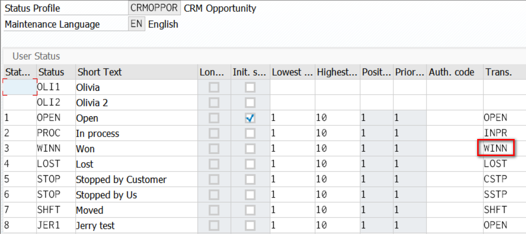Toggle Init. status checkbox for Jerry test
This screenshot has height=234, width=526.
click(x=250, y=225)
